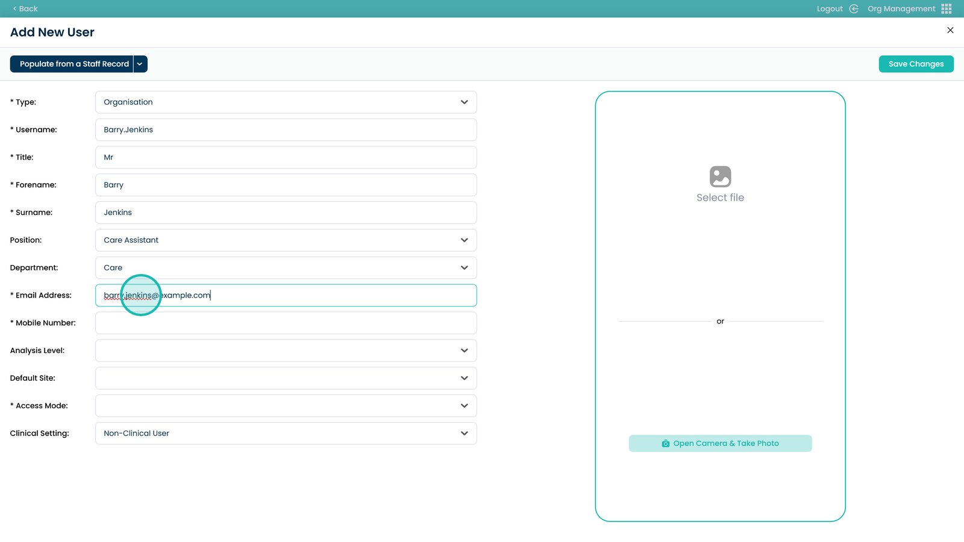The height and width of the screenshot is (542, 964).
Task: Click the Username field with Barry.Jenkins
Action: pos(286,129)
